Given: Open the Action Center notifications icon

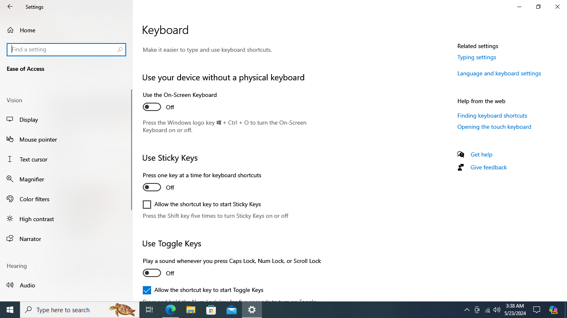Looking at the screenshot, I should pyautogui.click(x=537, y=310).
